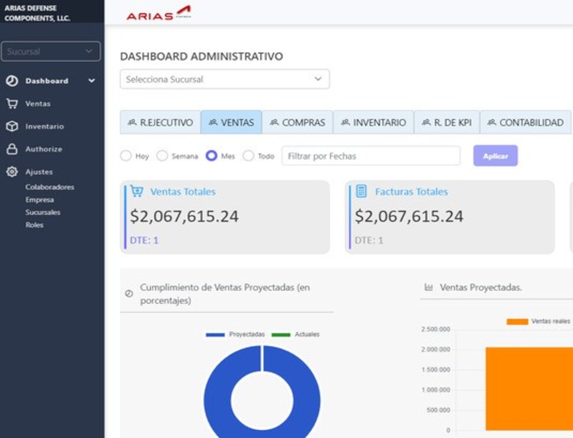Select the Semana radio option
The width and height of the screenshot is (573, 438).
(162, 156)
